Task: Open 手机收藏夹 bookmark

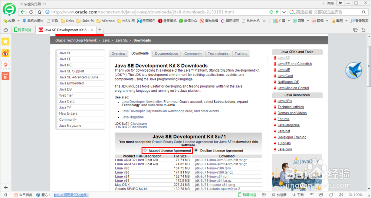Action: [33, 21]
